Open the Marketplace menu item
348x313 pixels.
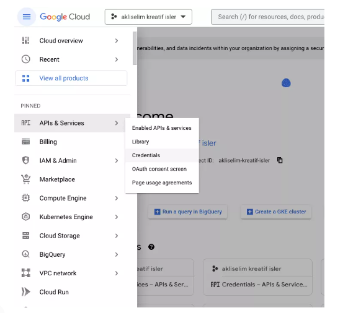[72, 179]
